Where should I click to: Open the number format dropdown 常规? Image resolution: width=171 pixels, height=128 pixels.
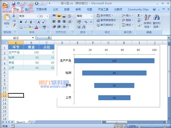click(92, 16)
